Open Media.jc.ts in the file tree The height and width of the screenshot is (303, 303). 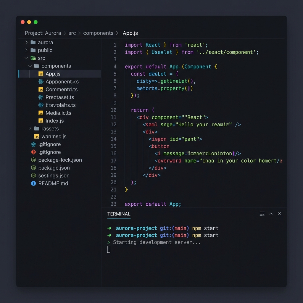pyautogui.click(x=58, y=113)
